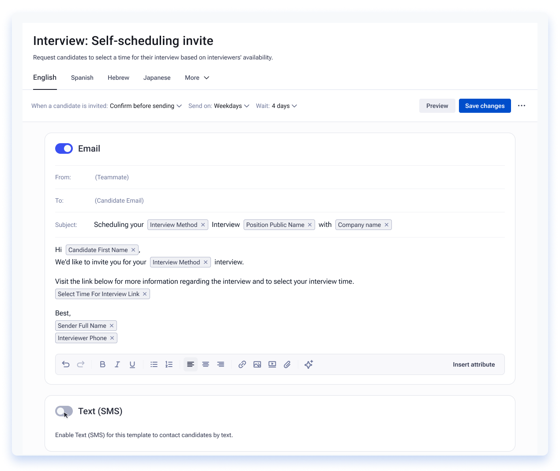560x471 pixels.
Task: Click the redo arrow icon
Action: tap(81, 364)
